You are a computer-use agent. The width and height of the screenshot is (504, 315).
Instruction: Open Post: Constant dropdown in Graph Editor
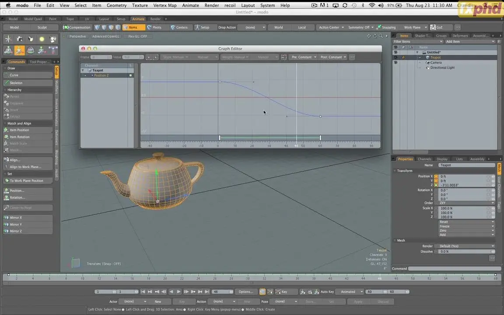pyautogui.click(x=333, y=57)
